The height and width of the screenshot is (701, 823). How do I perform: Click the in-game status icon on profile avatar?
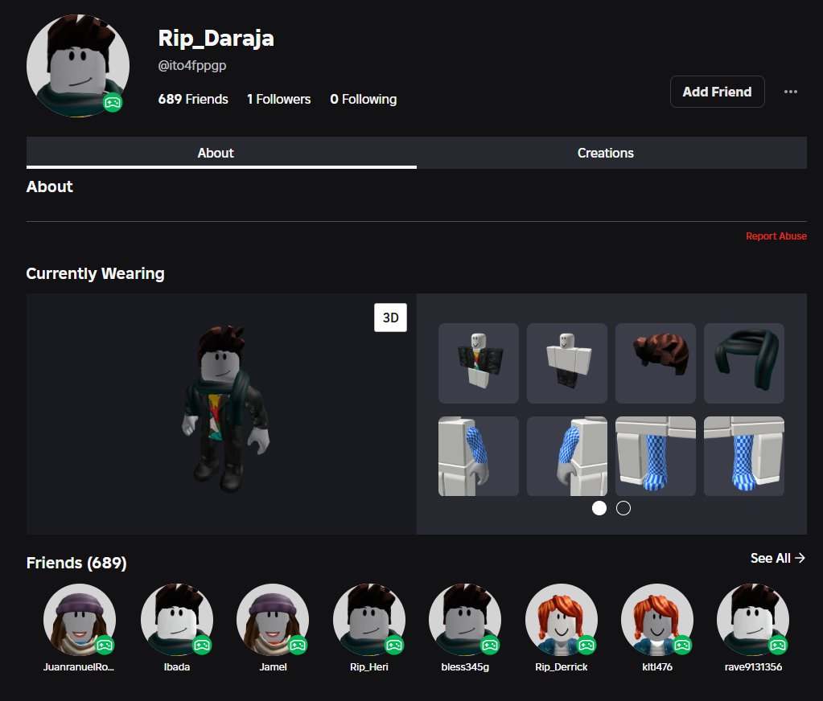(x=113, y=102)
